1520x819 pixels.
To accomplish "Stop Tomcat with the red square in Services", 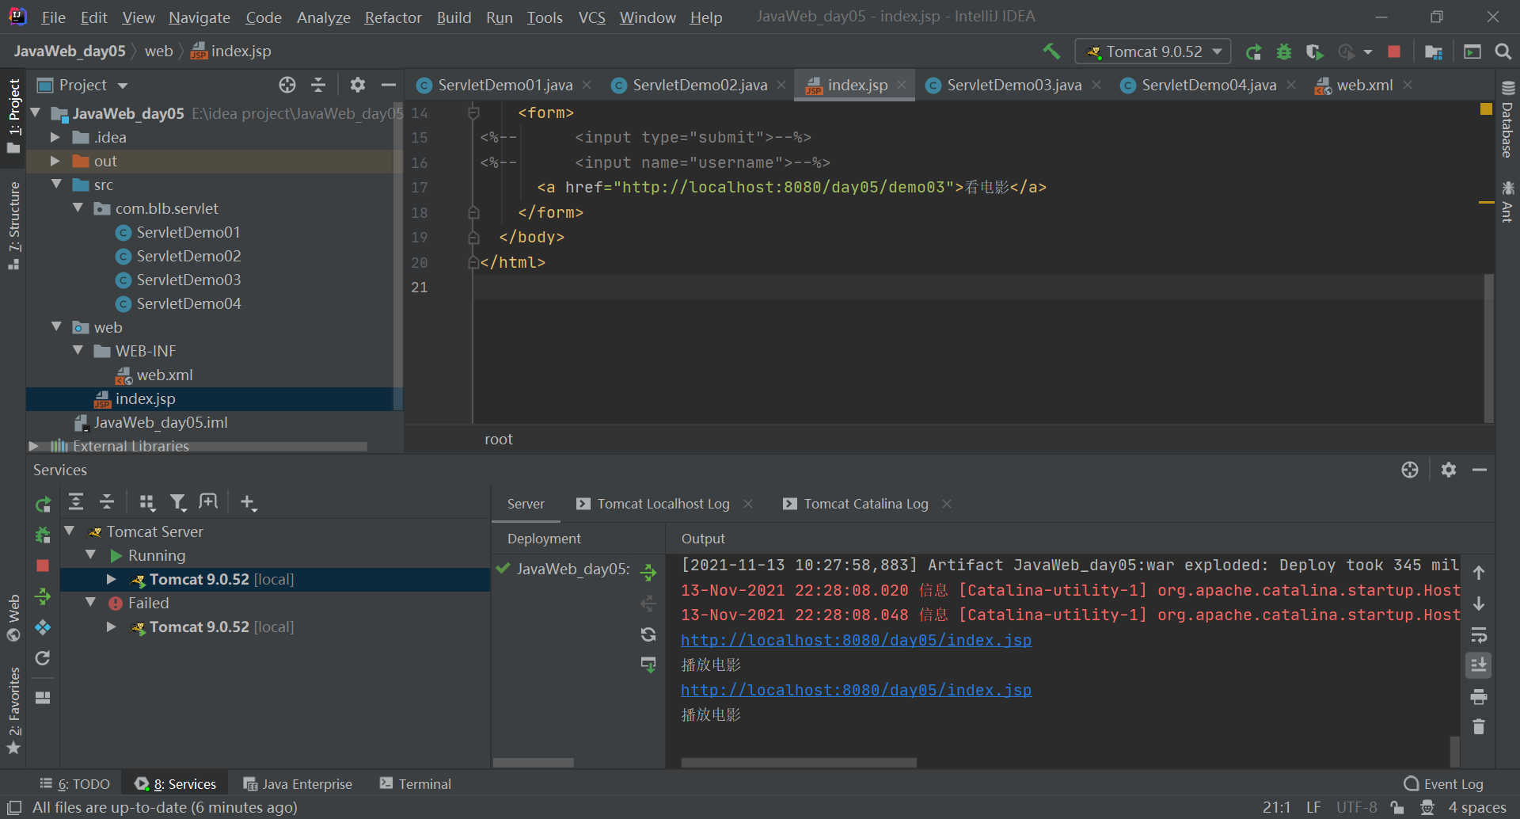I will (x=43, y=566).
